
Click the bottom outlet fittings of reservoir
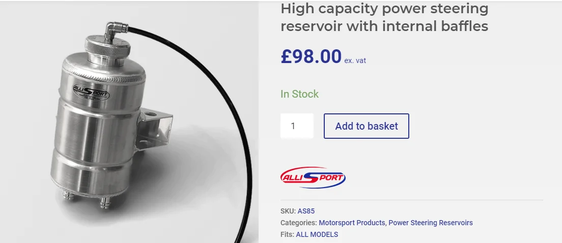(x=105, y=202)
